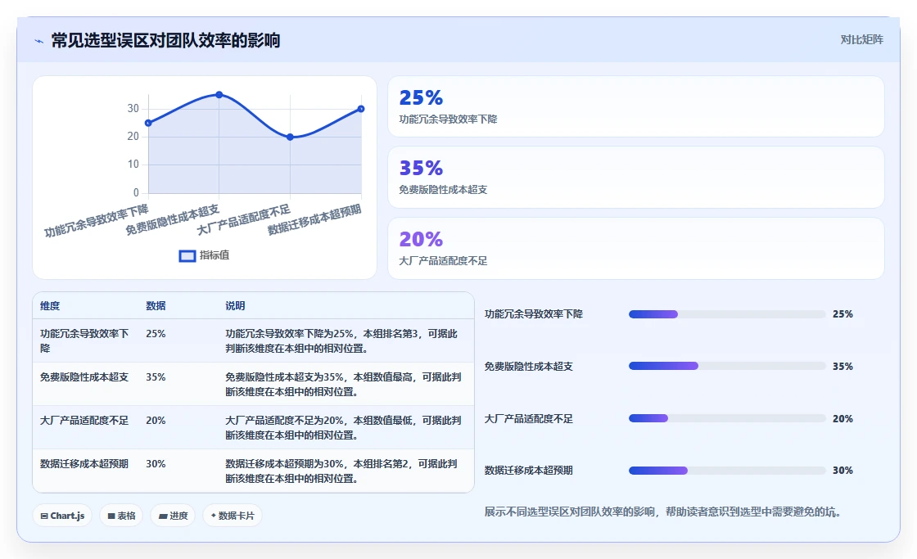Click description mentioning 本组排名第2
Screen dimensions: 917x559
341,471
